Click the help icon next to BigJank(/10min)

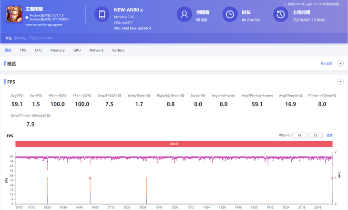[183, 95]
